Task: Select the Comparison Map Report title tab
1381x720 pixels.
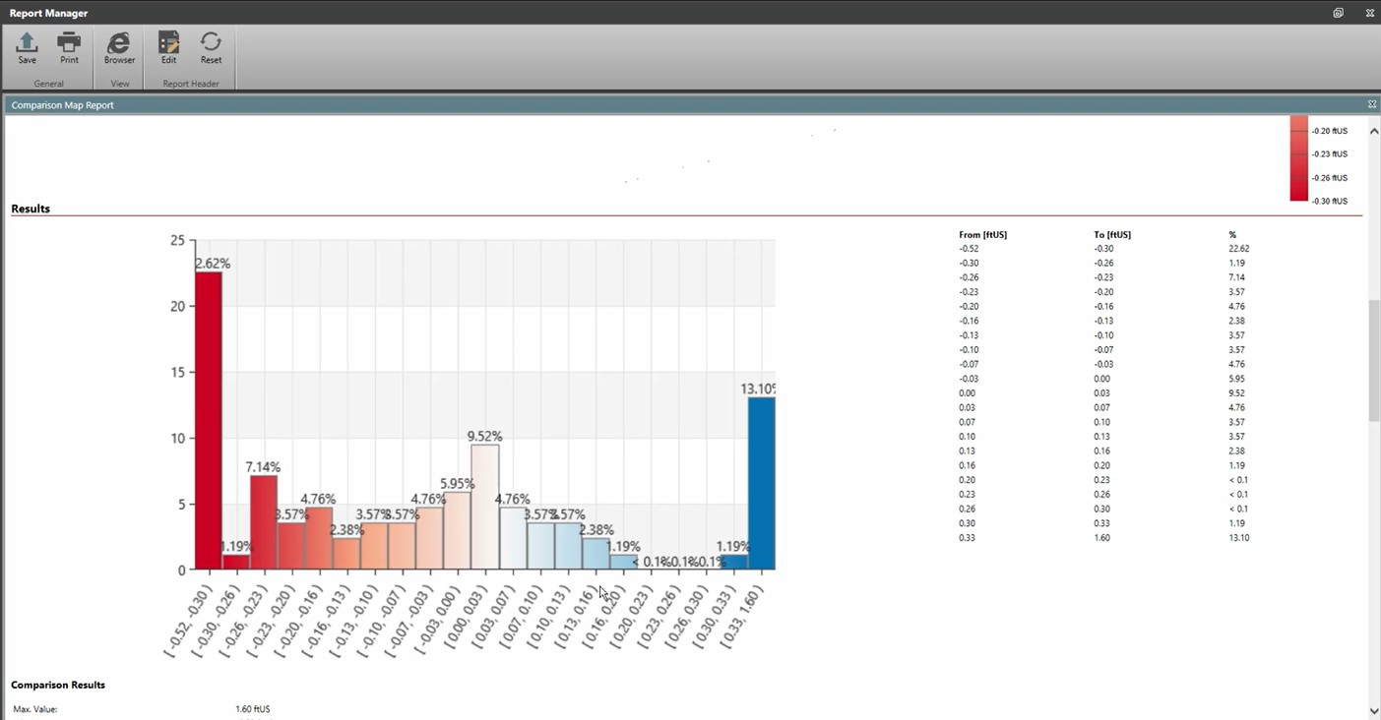Action: click(x=63, y=105)
